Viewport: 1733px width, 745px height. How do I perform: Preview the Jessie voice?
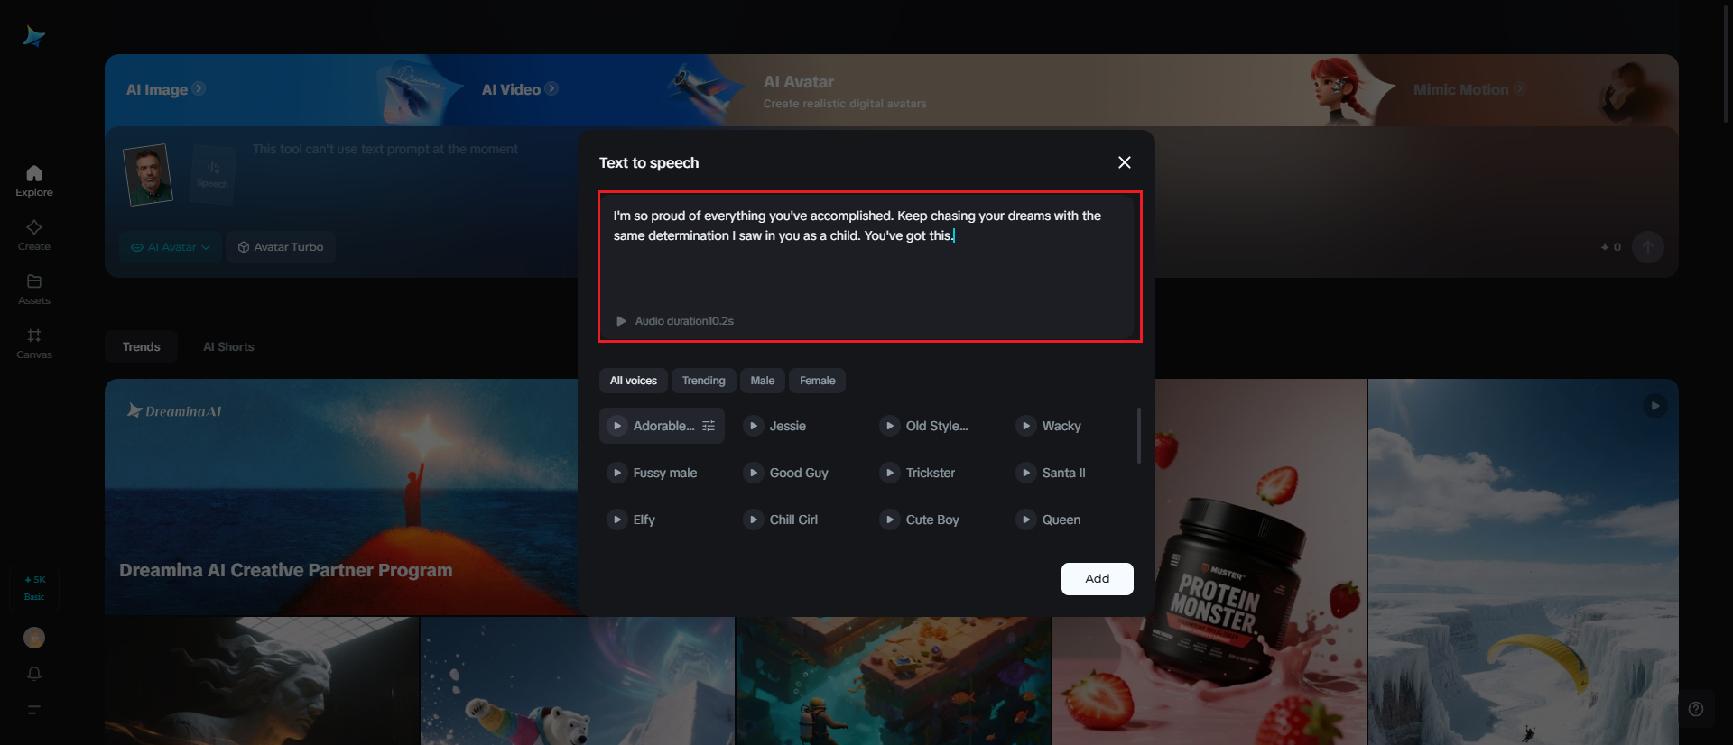(x=754, y=426)
